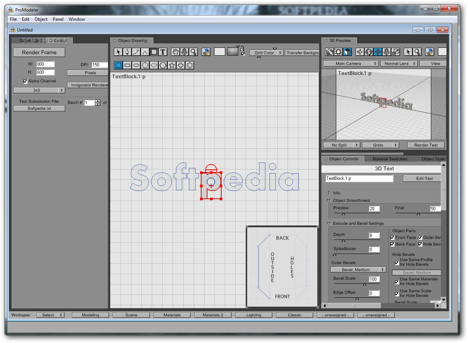Click the Edit Text button

pos(422,178)
